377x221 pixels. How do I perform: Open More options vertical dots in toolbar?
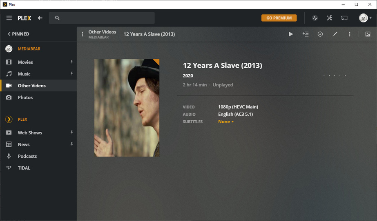coord(350,34)
